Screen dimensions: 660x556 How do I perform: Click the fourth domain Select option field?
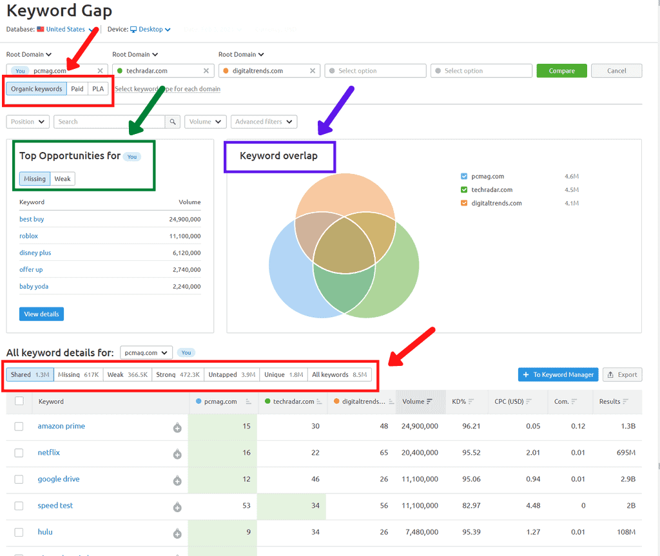click(x=376, y=71)
